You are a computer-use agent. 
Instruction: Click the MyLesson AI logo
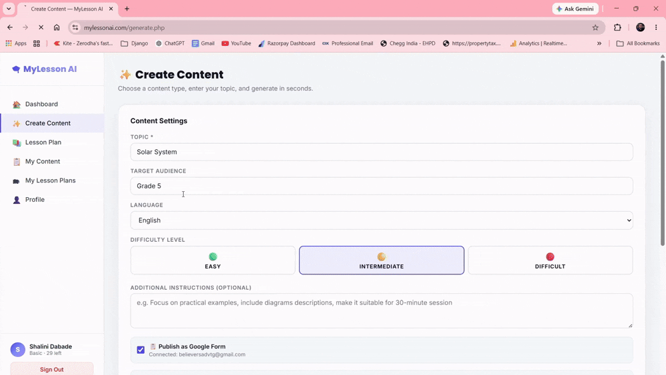[x=45, y=69]
